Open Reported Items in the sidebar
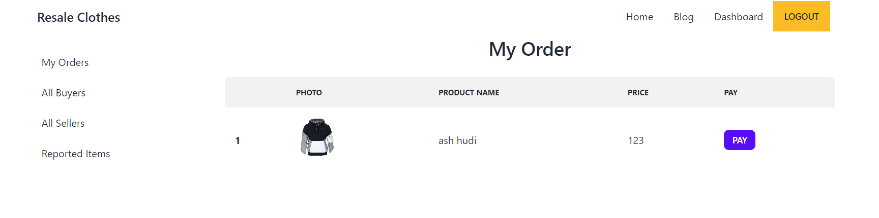The width and height of the screenshot is (879, 218). click(76, 154)
